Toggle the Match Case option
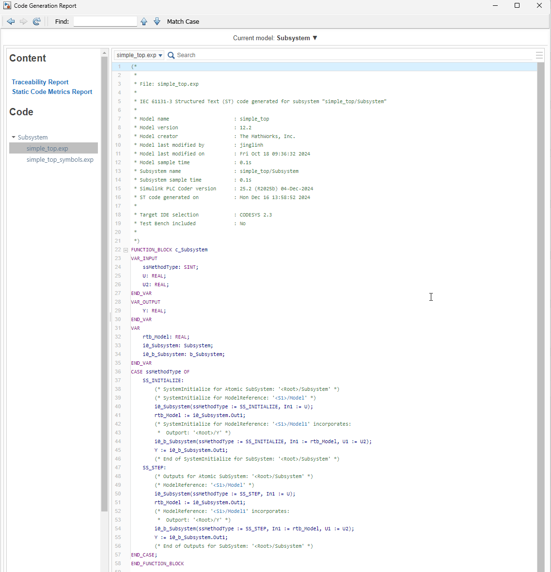The height and width of the screenshot is (572, 551). pos(183,21)
